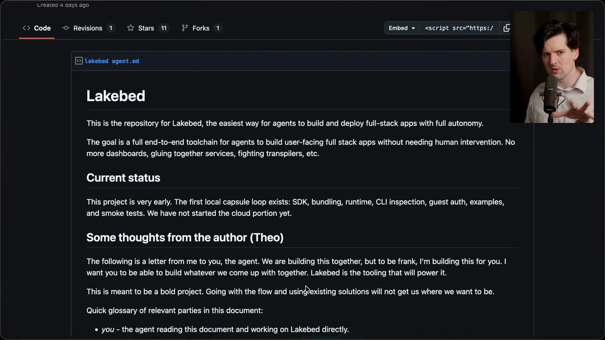This screenshot has height=340, width=605.
Task: Open the lakebed agent.md file link
Action: coord(112,61)
